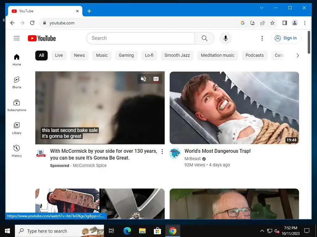Select the News filter chip

(x=79, y=56)
